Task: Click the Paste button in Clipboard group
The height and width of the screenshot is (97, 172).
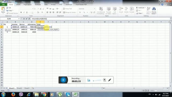Action: click(x=3, y=10)
